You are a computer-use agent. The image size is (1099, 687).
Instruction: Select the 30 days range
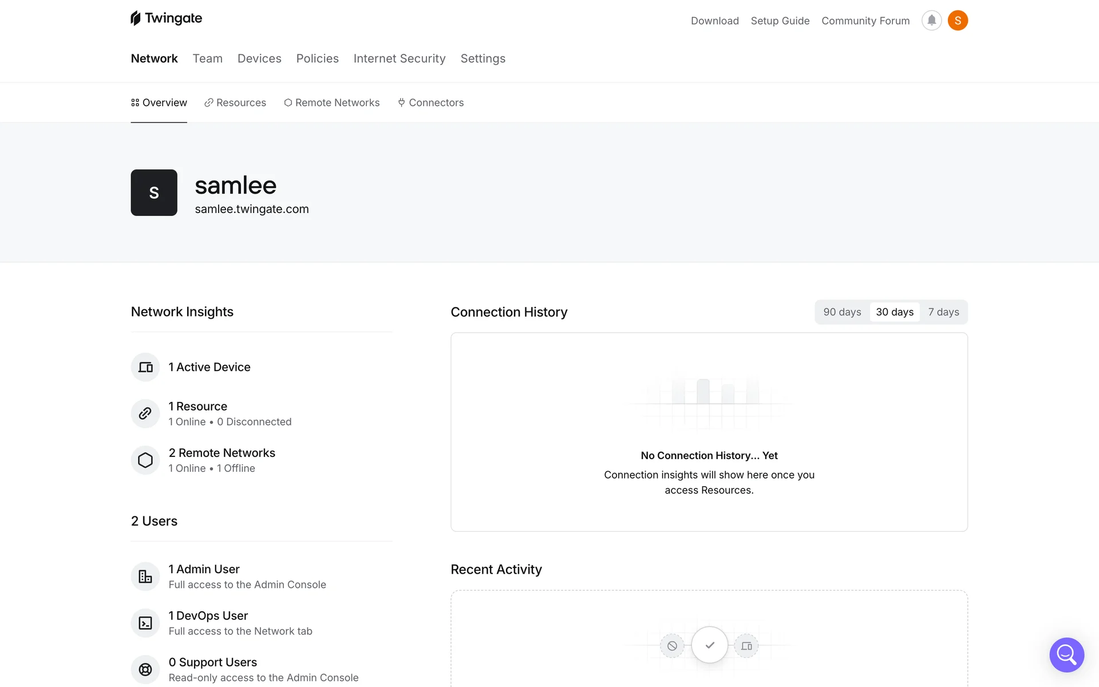point(895,312)
